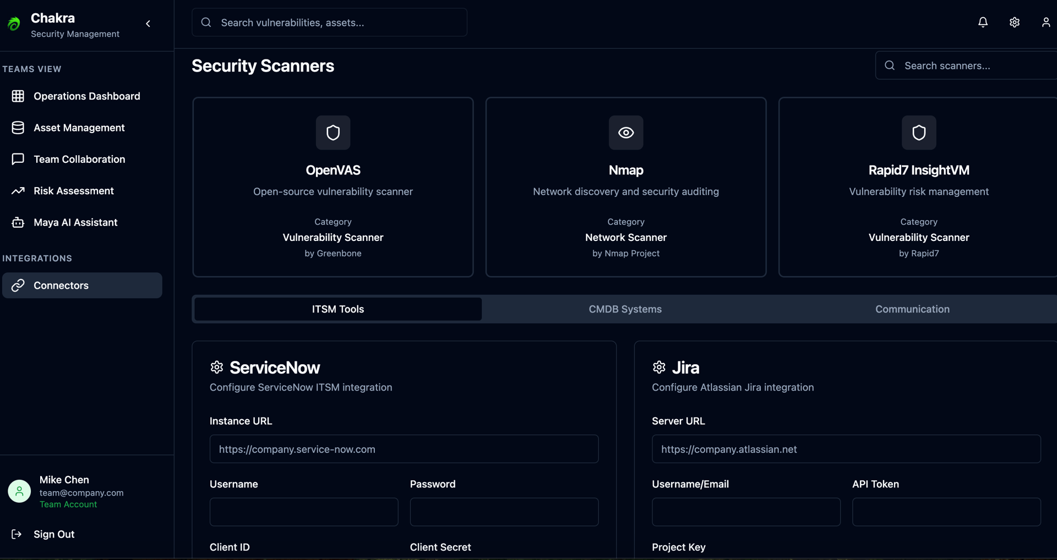Focus the Search vulnerabilities, assets field
The width and height of the screenshot is (1057, 560).
(329, 23)
